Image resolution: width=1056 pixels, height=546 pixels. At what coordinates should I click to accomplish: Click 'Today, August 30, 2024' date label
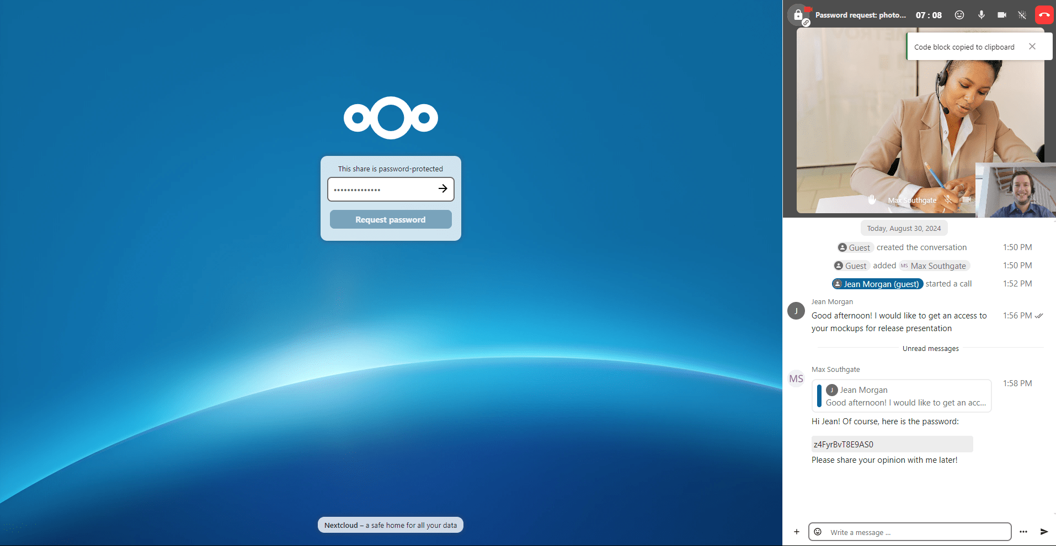[904, 228]
